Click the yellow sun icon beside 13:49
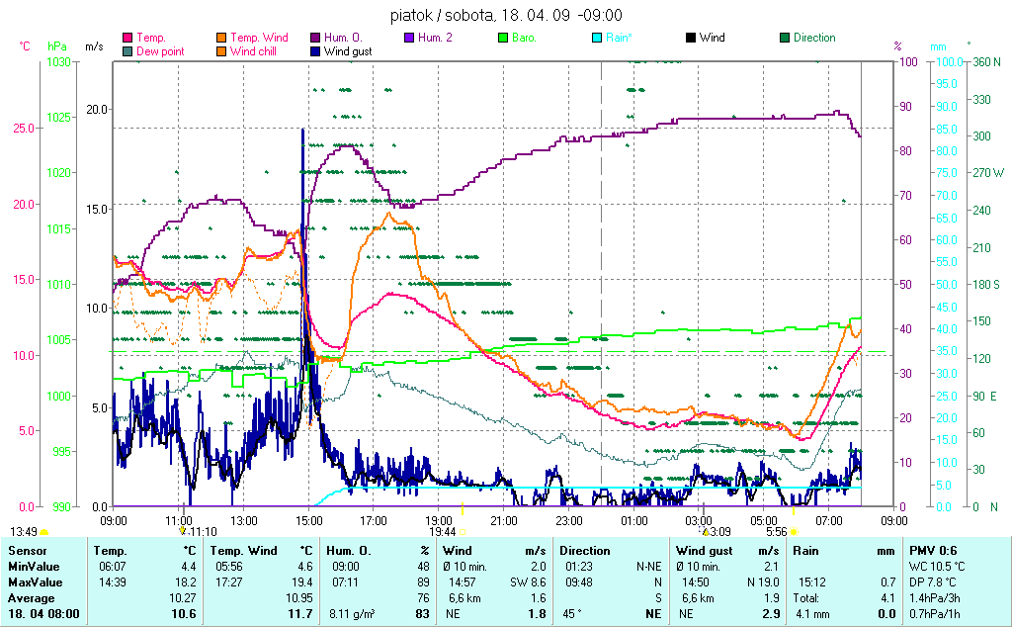This screenshot has height=627, width=1012. (43, 533)
